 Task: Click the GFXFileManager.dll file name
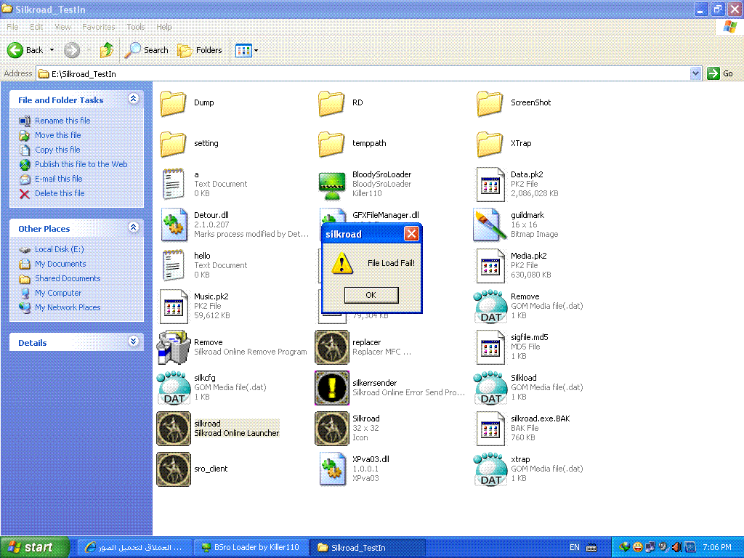point(385,215)
